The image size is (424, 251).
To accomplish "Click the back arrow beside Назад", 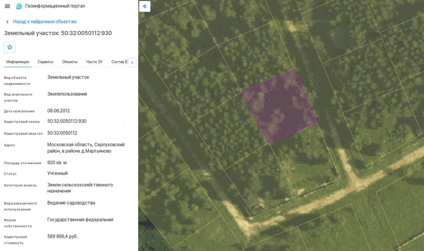I will (x=7, y=22).
